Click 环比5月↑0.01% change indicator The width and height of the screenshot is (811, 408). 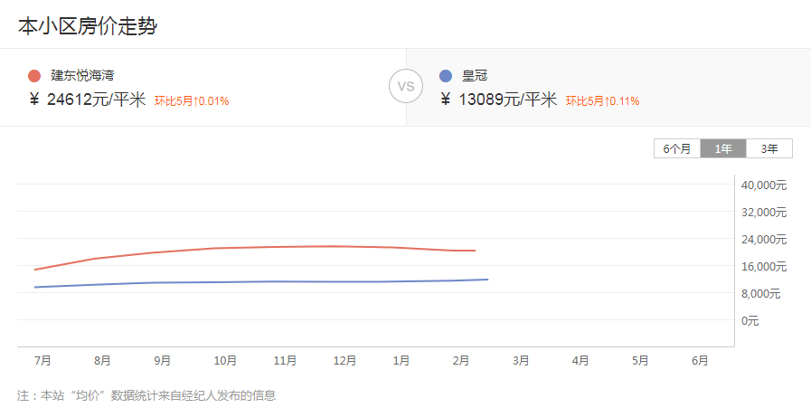192,101
